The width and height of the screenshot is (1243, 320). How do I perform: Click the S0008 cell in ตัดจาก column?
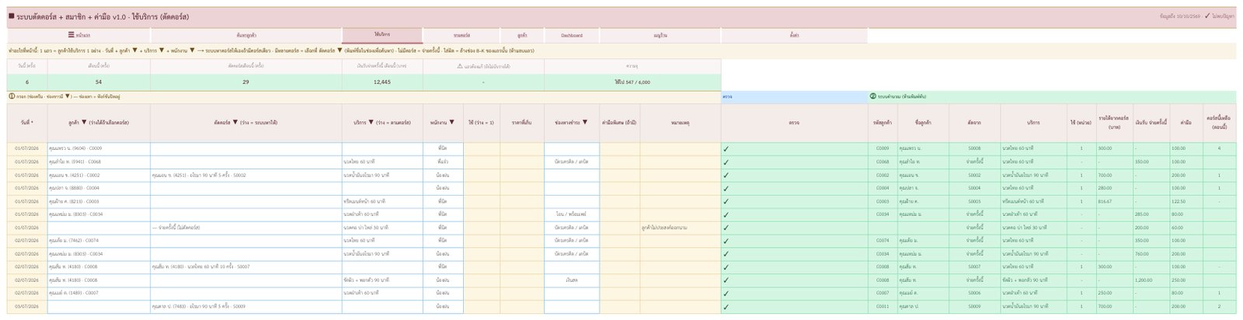pyautogui.click(x=974, y=148)
